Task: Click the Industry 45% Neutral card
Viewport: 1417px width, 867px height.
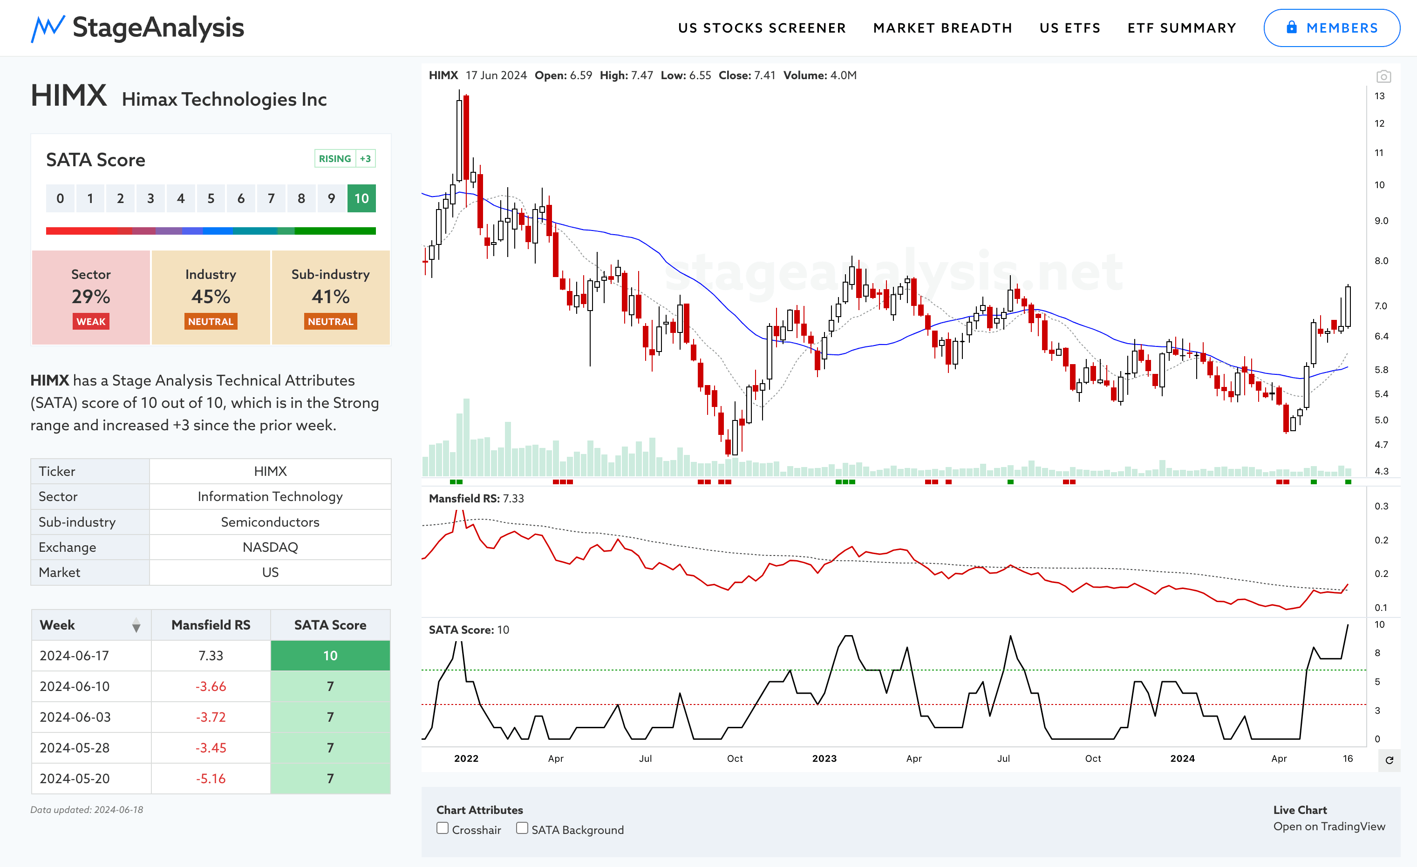Action: tap(211, 297)
